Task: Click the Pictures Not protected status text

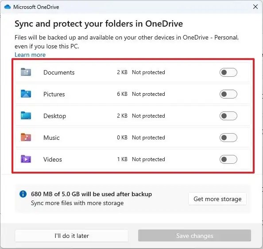Action: click(x=148, y=94)
